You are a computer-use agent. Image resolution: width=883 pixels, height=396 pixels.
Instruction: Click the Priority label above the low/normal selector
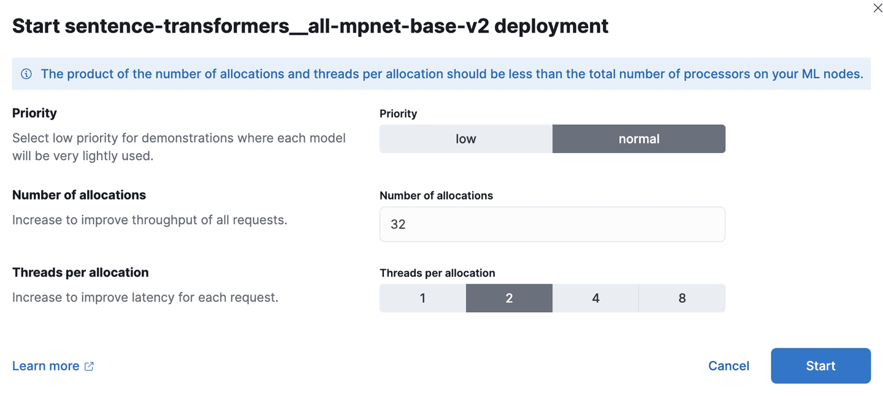point(398,114)
